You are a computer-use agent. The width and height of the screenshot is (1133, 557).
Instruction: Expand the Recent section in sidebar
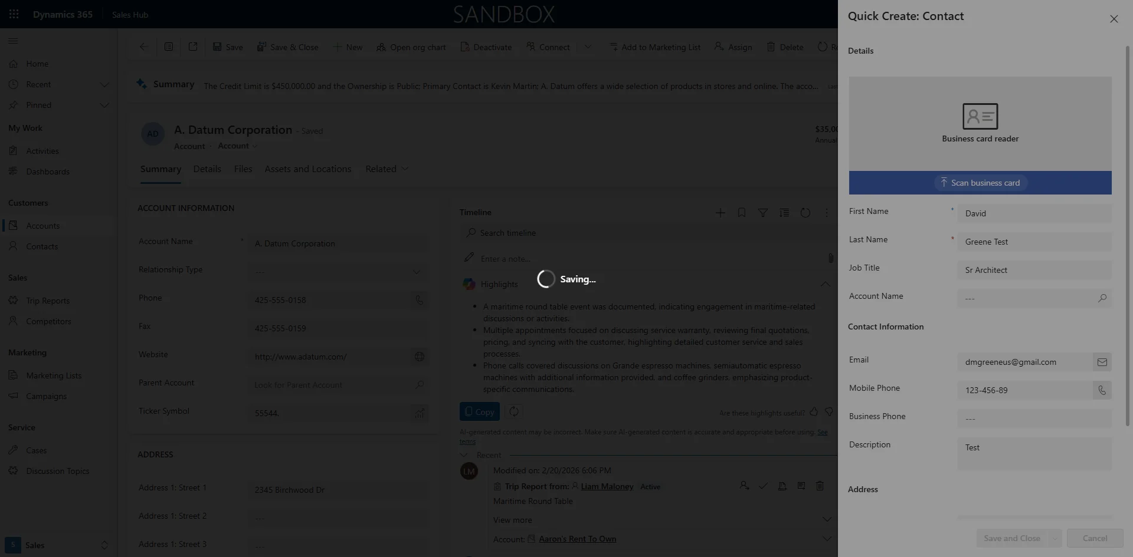[105, 84]
